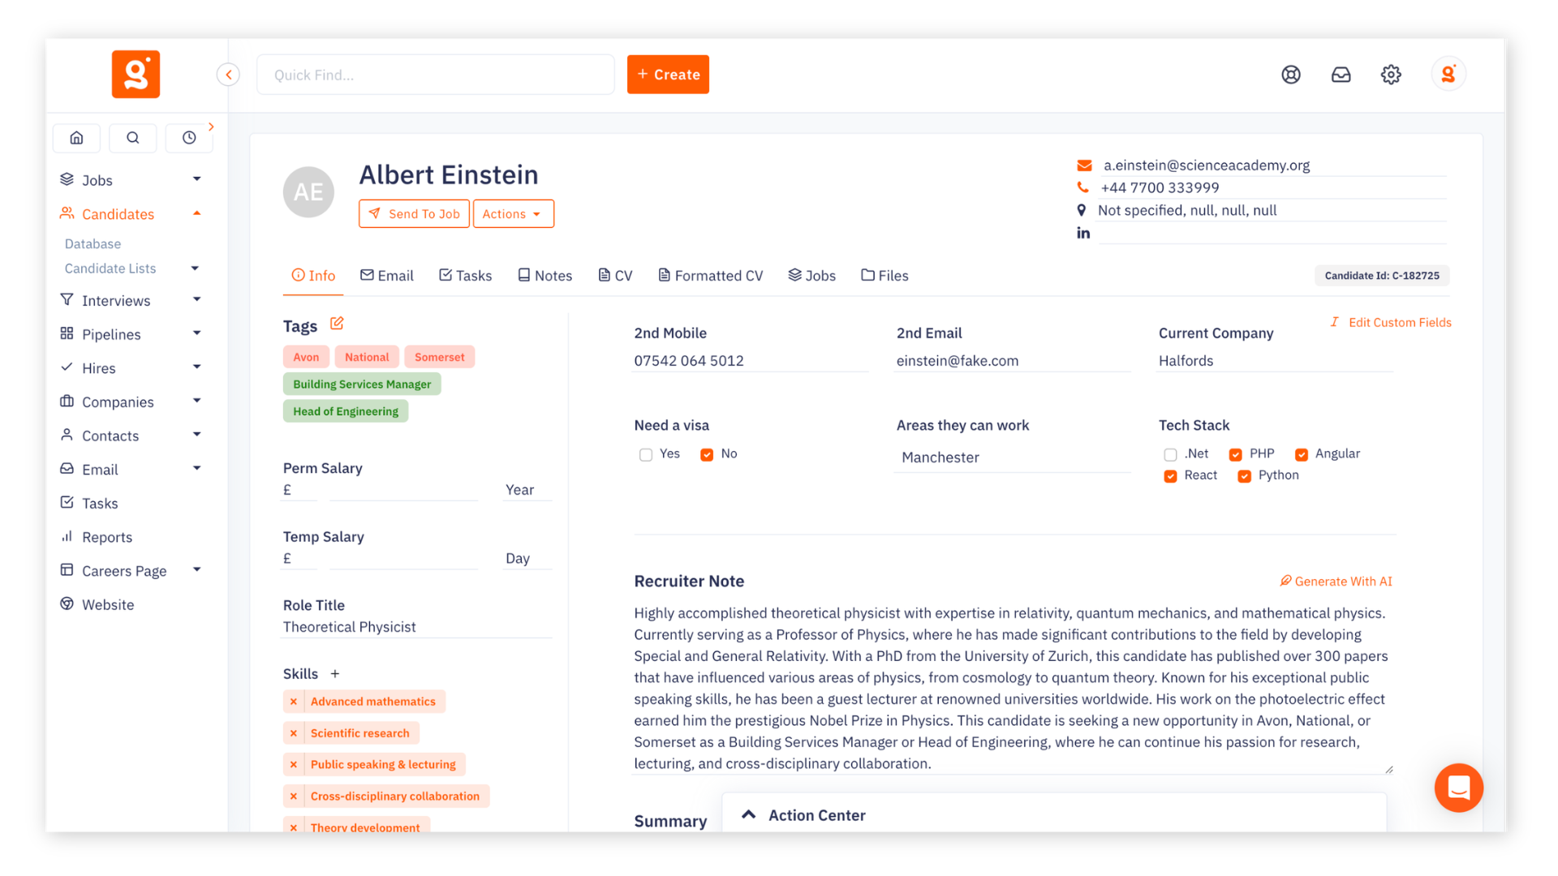Open the user profile avatar
Viewport: 1558px width, 876px height.
click(x=1448, y=75)
